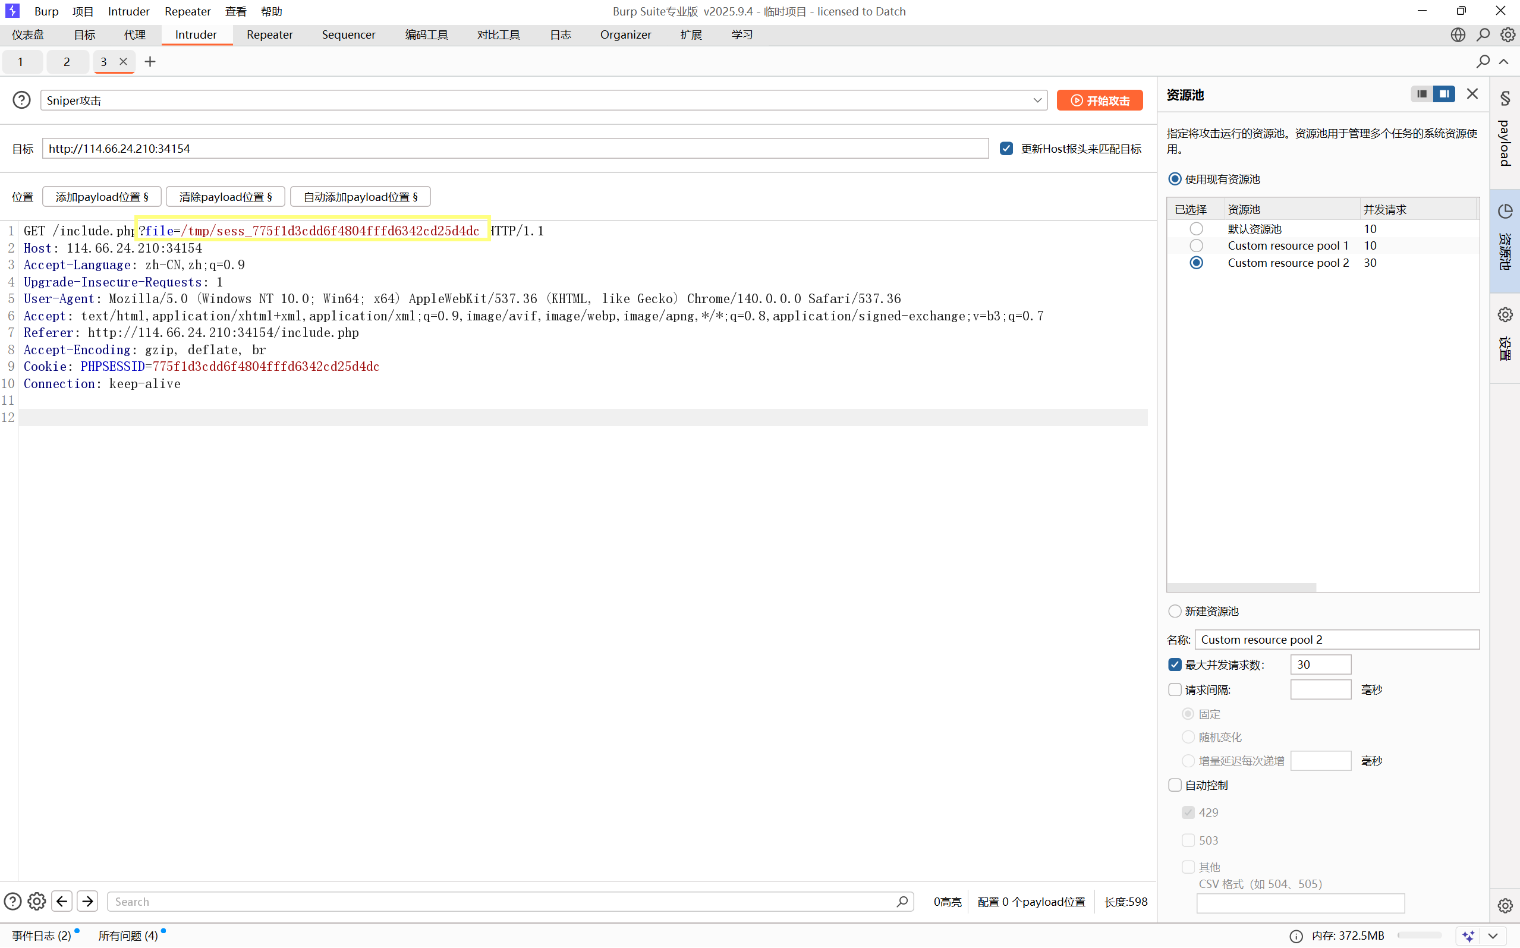
Task: Select 使用现有资源池 radio button
Action: point(1175,179)
